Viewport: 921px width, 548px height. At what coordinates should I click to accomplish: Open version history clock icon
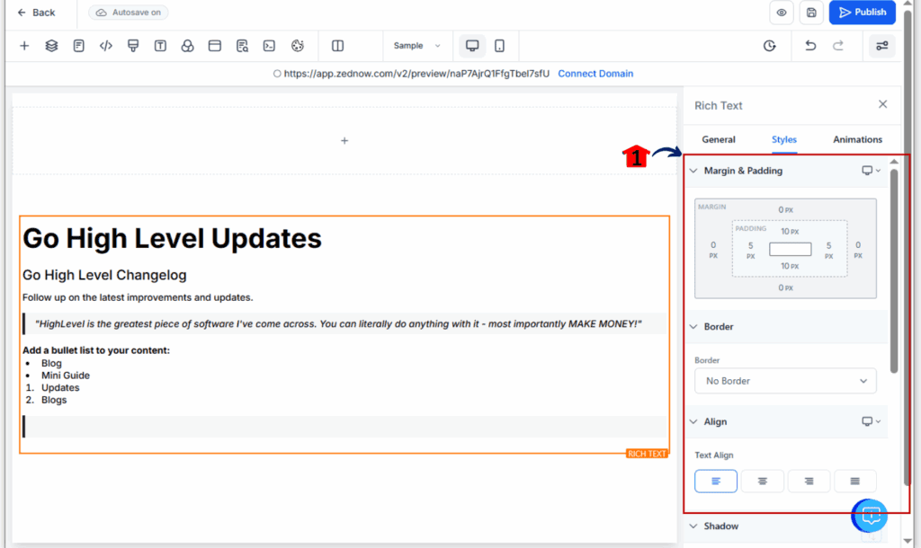click(x=770, y=46)
